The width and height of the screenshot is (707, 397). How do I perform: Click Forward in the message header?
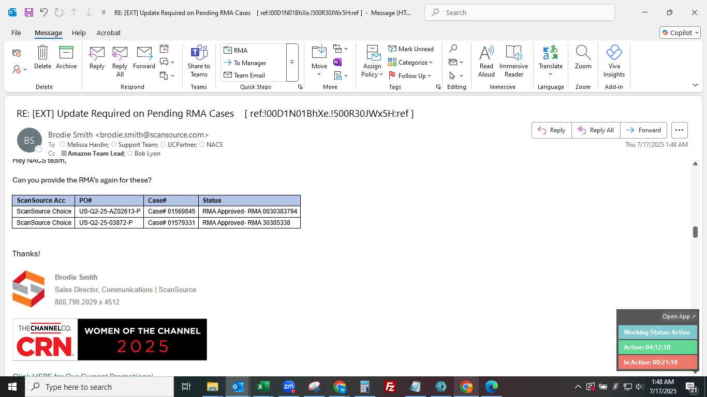coord(644,130)
